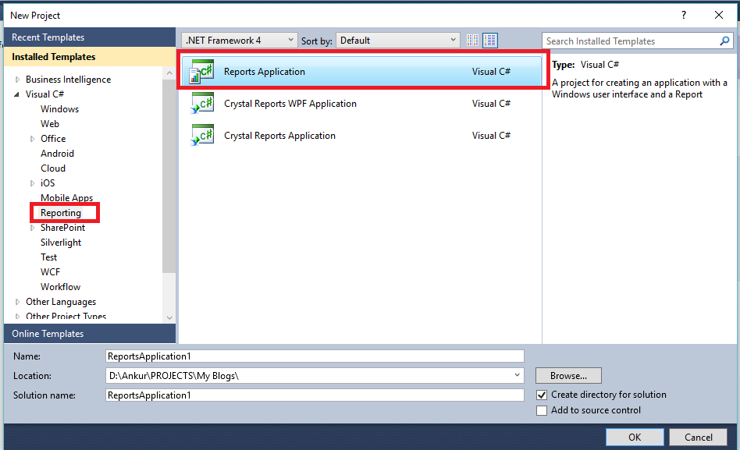Click the search magnifier icon

pos(724,41)
